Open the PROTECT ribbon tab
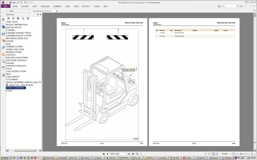The image size is (257, 160). pos(86,6)
